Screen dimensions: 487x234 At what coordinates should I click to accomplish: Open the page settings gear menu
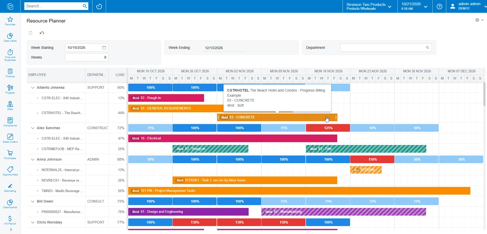pyautogui.click(x=479, y=20)
